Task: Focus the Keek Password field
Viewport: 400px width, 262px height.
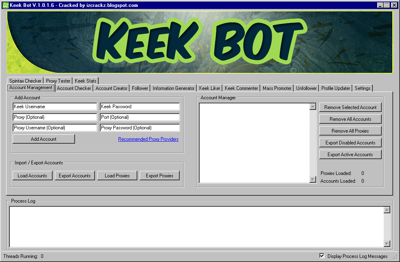Action: [140, 107]
